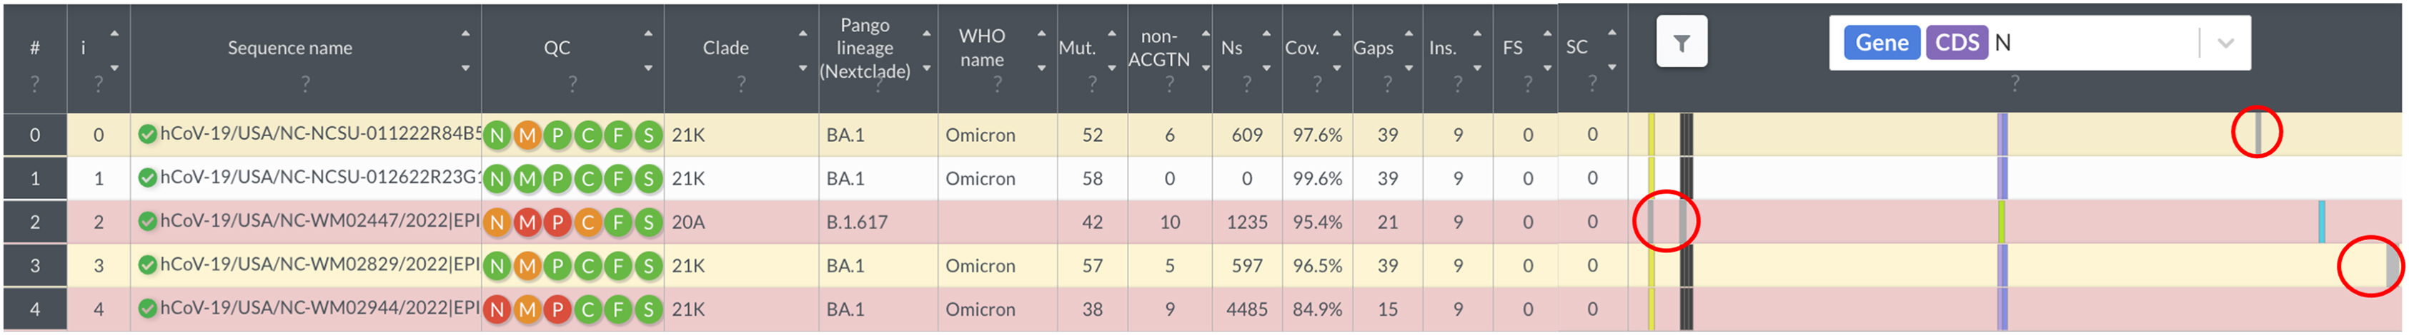Expand the gene selector dropdown chevron
Viewport: 2409px width, 335px height.
tap(2225, 43)
